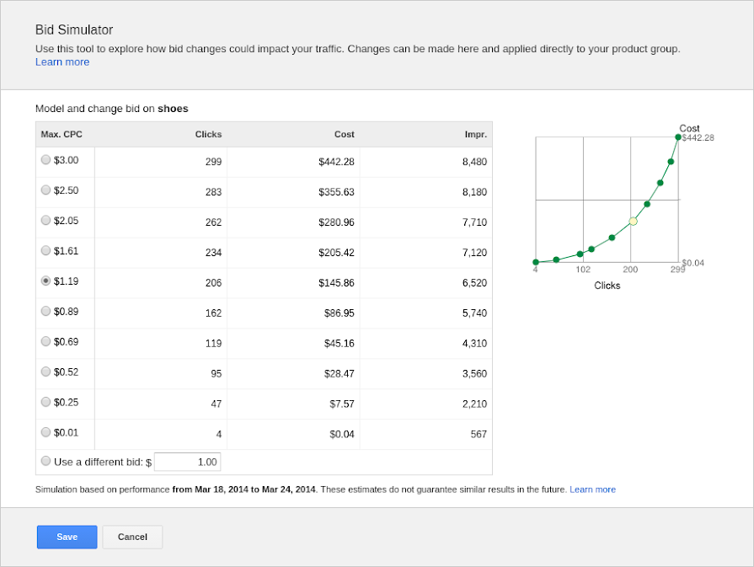Click the Cancel button

click(x=131, y=537)
